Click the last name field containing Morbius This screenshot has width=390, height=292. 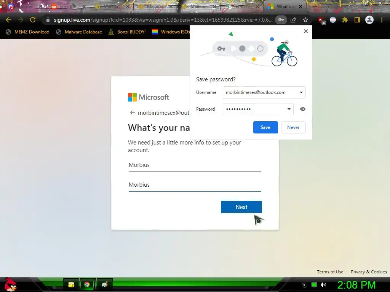195,185
